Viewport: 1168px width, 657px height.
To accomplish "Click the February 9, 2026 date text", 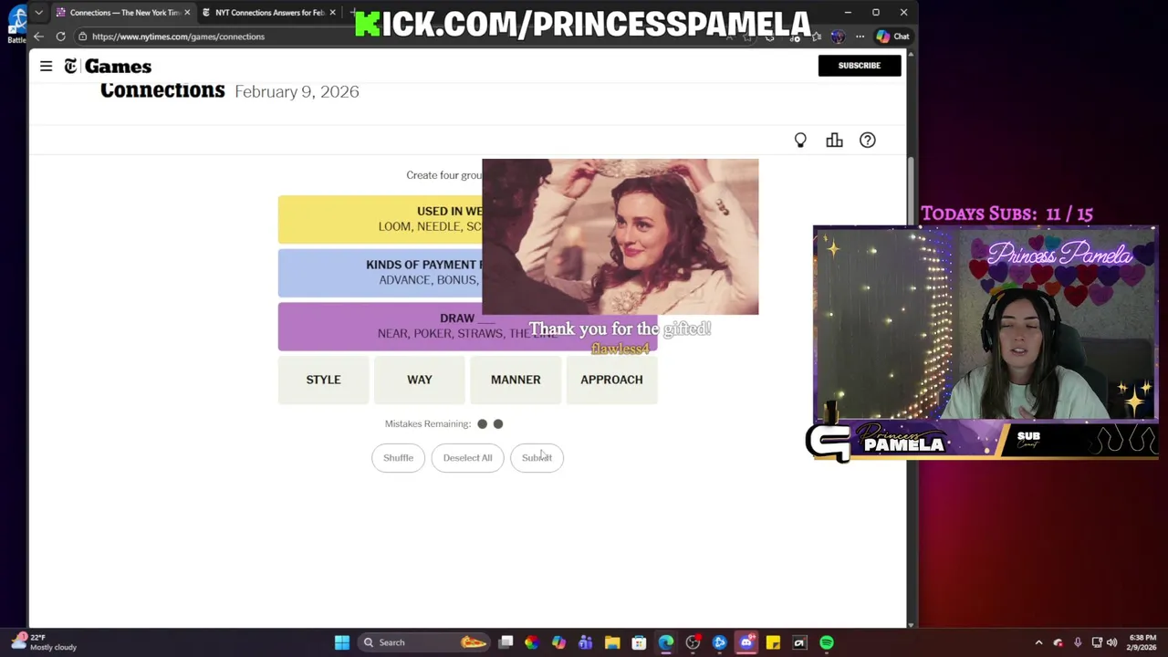I will pyautogui.click(x=297, y=91).
